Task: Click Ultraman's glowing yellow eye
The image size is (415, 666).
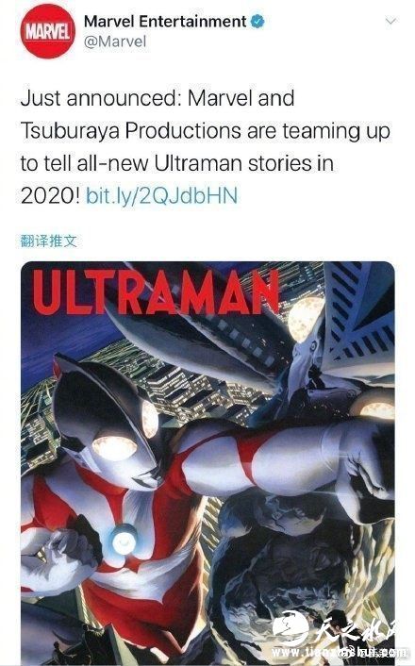Action: (x=114, y=447)
